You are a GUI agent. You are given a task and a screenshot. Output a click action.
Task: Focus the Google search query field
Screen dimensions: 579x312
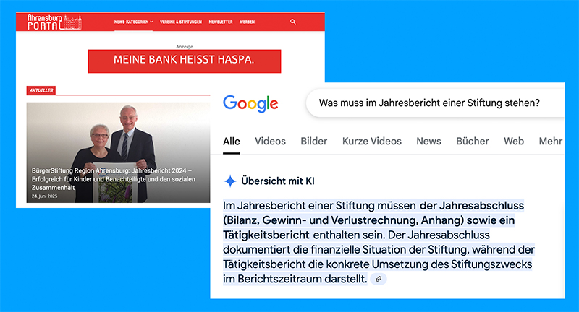(436, 103)
